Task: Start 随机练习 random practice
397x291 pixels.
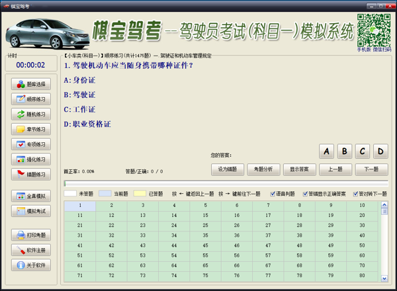Action: [30, 114]
